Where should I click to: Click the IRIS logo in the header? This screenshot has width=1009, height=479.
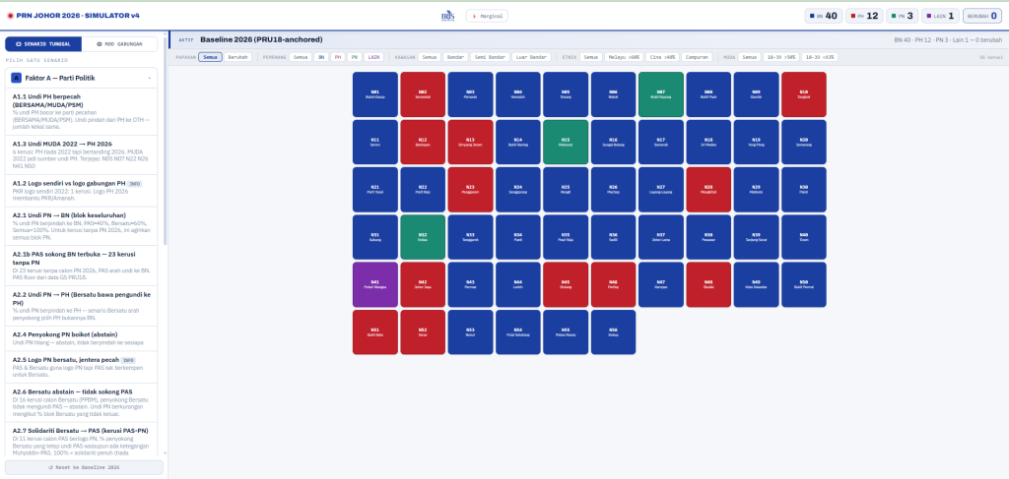click(x=447, y=16)
